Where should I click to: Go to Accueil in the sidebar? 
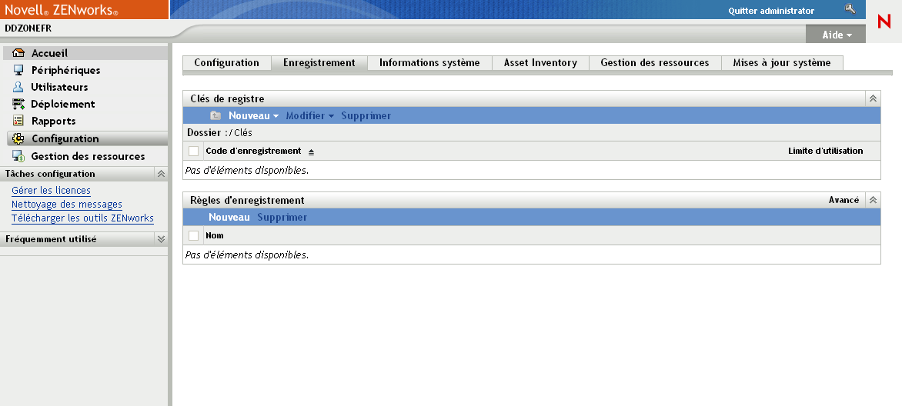49,53
